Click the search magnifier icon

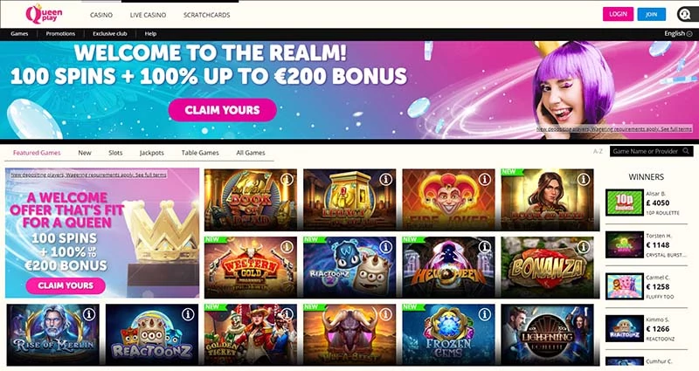(686, 151)
